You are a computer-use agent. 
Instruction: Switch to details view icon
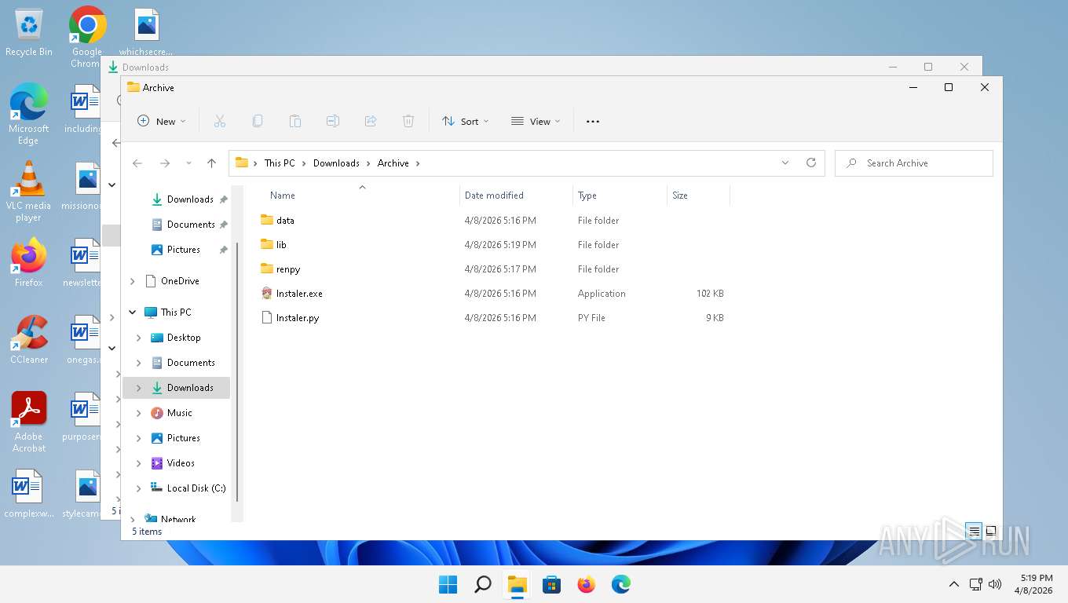pos(975,531)
